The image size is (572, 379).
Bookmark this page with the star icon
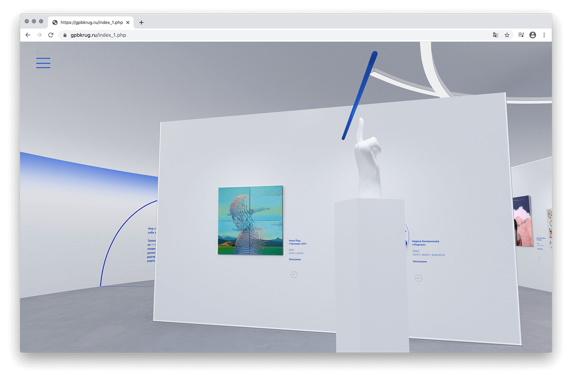507,35
